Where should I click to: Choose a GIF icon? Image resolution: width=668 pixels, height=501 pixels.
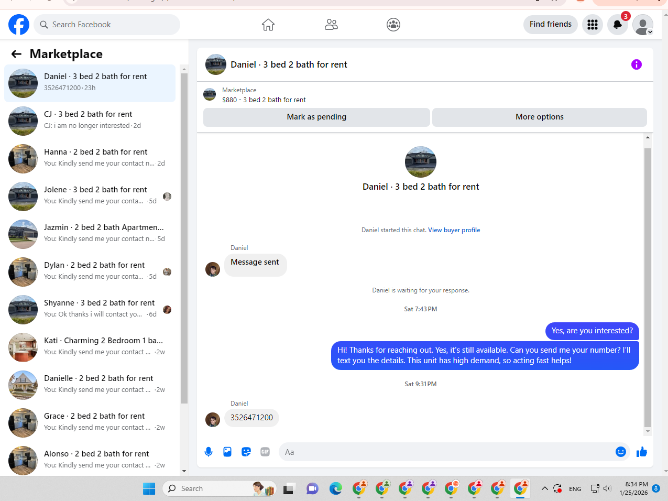[x=265, y=452]
